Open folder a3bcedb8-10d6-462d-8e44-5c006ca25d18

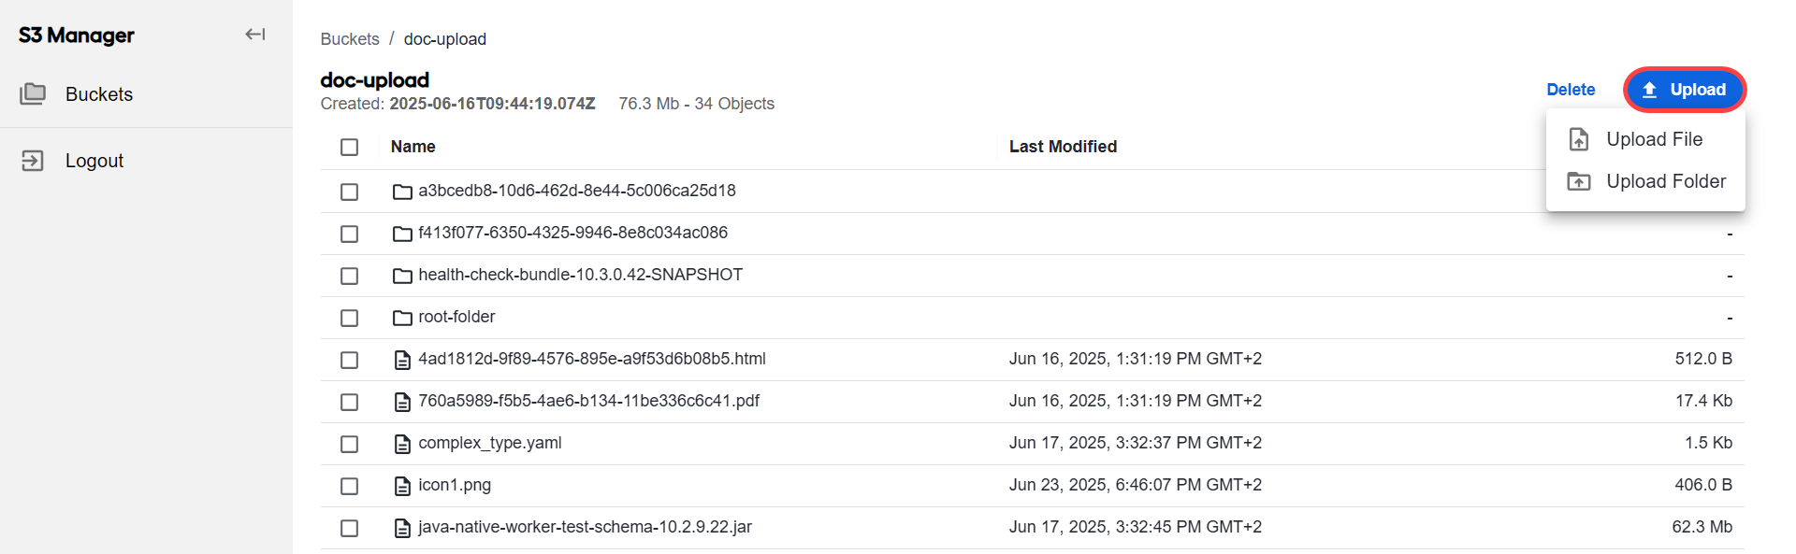pyautogui.click(x=577, y=191)
